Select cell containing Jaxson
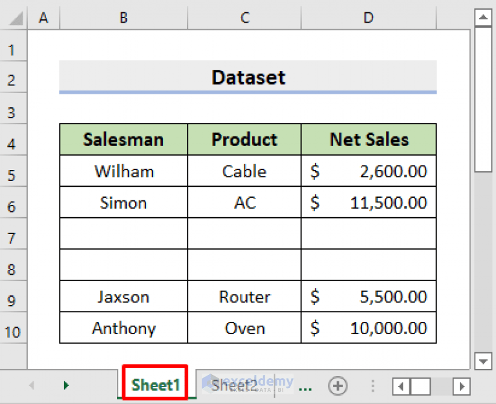496x404 pixels. coord(124,297)
